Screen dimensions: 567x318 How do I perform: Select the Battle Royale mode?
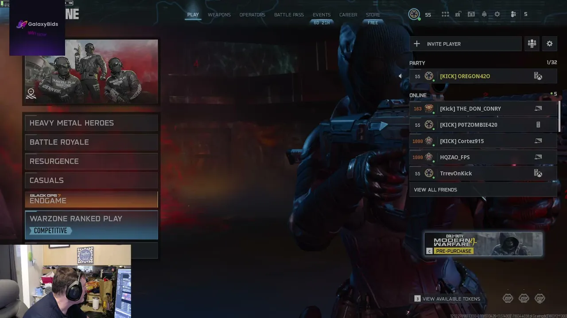[x=91, y=142]
